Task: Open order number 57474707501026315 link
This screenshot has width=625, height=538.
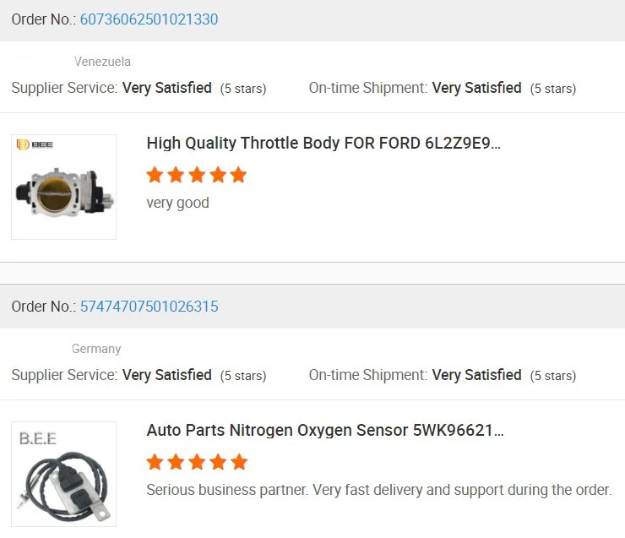Action: tap(149, 307)
